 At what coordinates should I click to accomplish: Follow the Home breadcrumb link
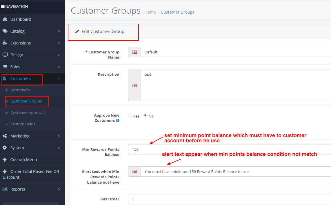coord(150,12)
